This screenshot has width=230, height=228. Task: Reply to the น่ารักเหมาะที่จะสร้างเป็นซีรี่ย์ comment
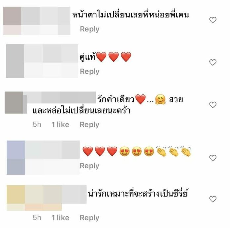[90, 218]
